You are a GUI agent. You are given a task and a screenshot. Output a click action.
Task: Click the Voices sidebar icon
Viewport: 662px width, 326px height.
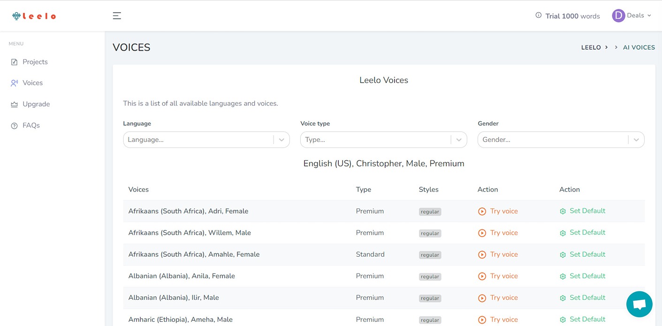(x=14, y=83)
